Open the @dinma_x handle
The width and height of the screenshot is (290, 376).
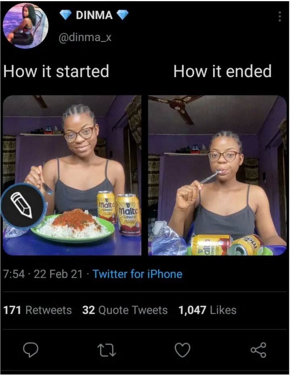85,38
